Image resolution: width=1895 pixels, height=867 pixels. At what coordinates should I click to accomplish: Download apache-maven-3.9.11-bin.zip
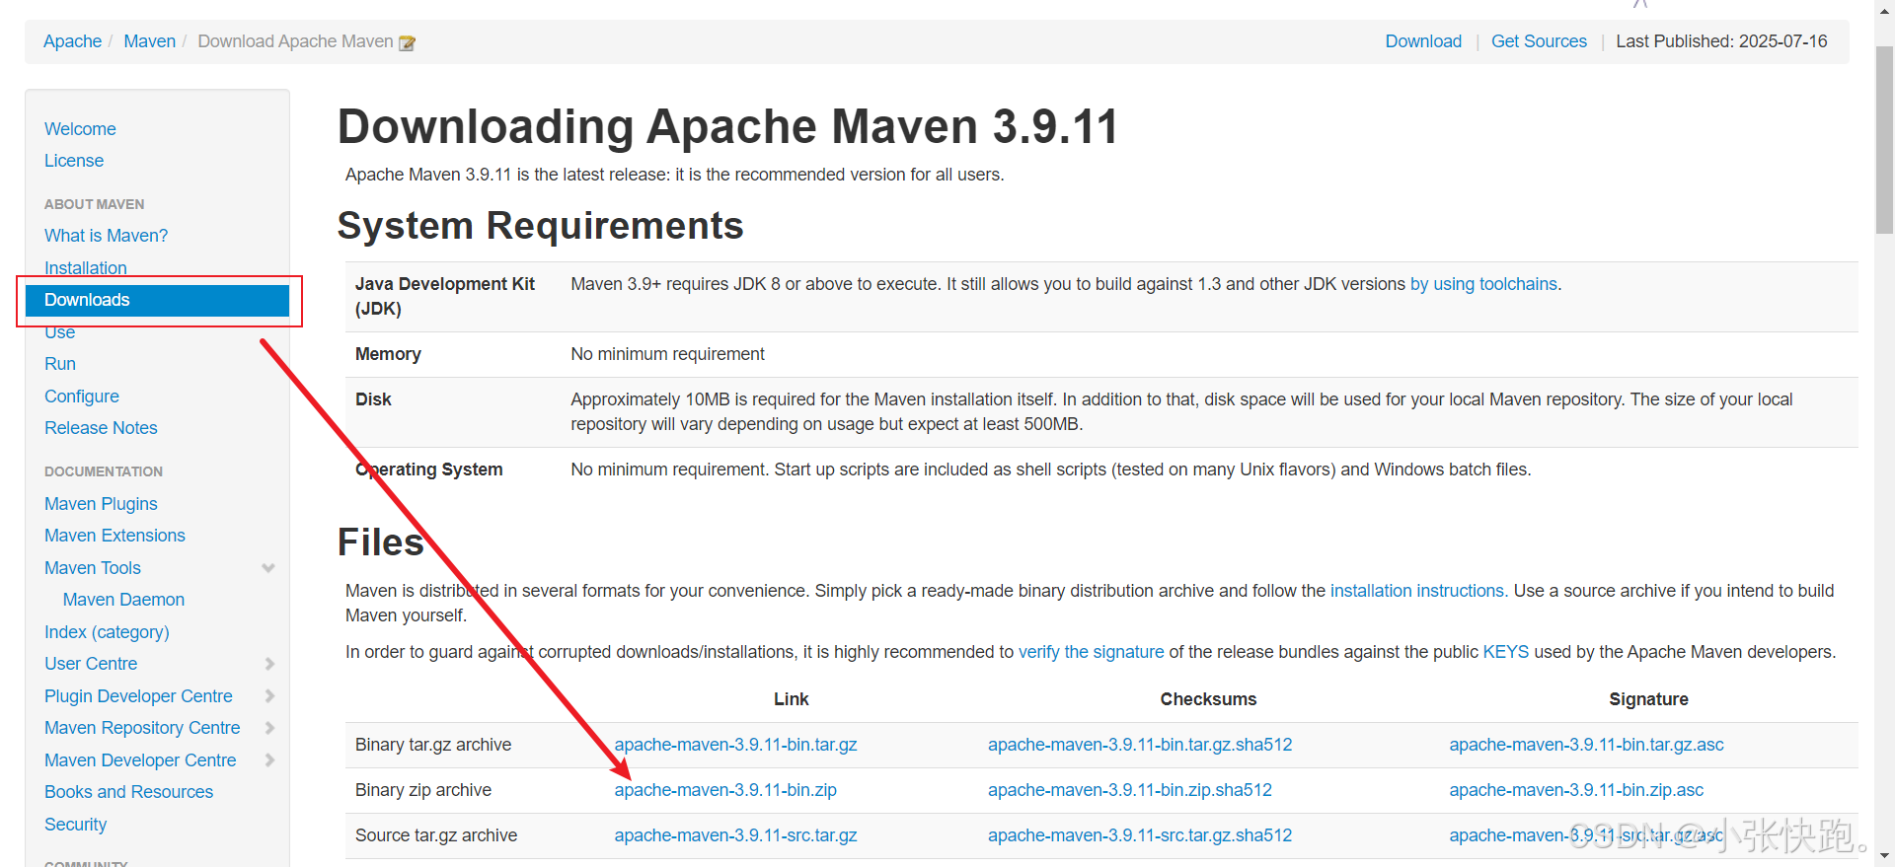[725, 790]
